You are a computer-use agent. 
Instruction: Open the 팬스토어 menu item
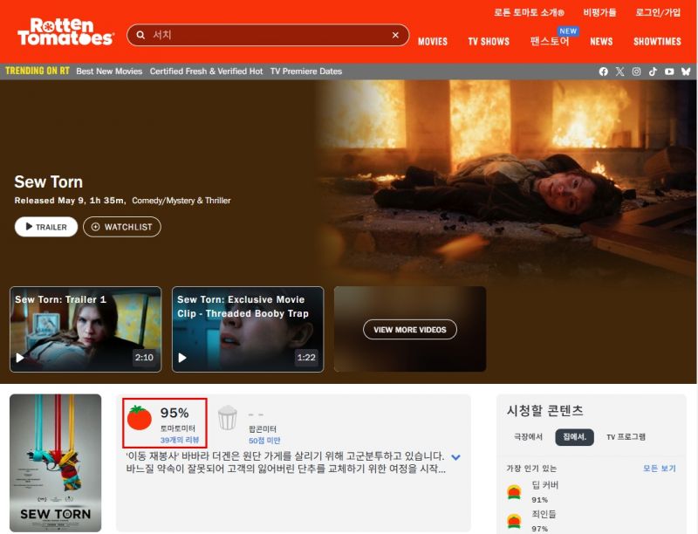[x=550, y=41]
